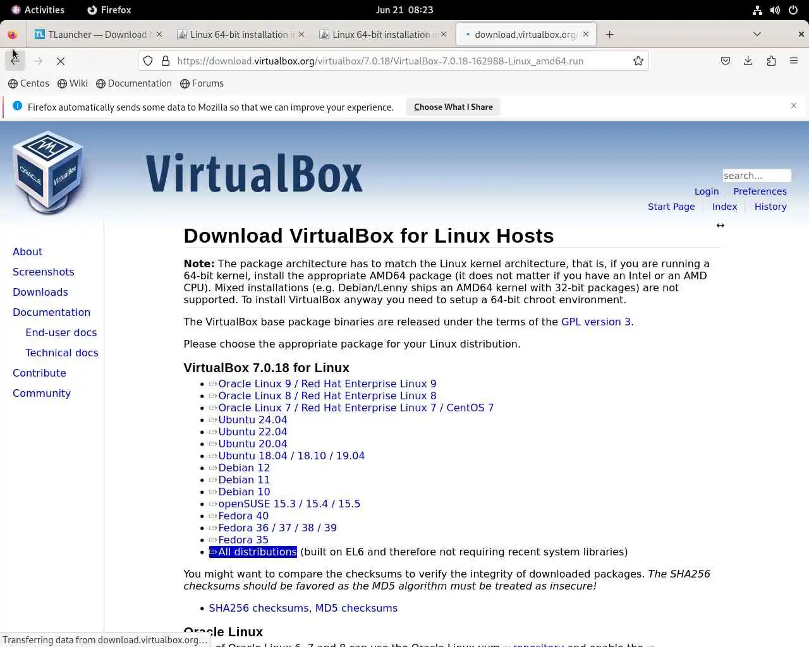Switch to the TLauncher Download tab

(x=98, y=34)
